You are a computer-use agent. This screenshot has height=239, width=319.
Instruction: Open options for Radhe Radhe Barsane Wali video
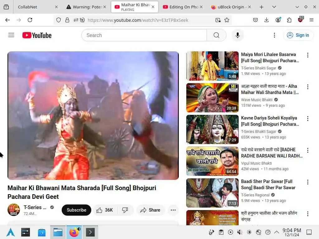307,150
